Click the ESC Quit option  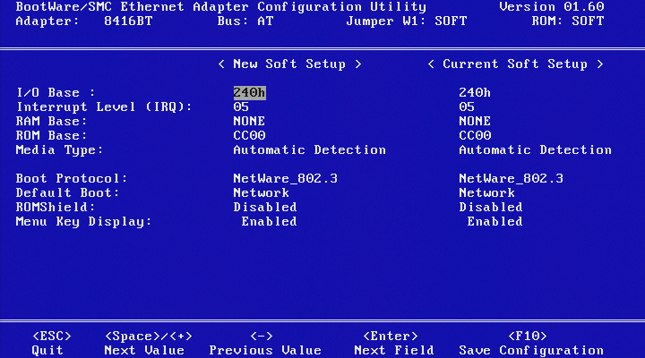pos(51,343)
